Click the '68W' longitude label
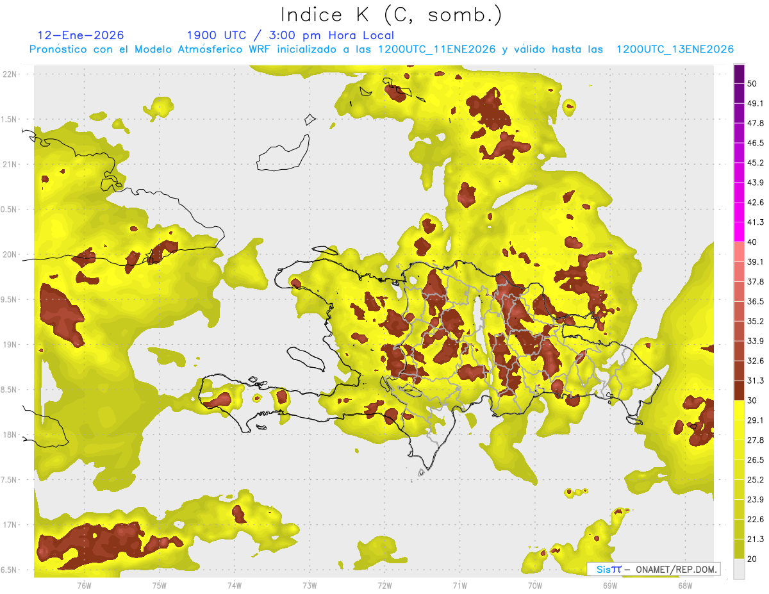Viewport: 769px width, 594px height. (x=685, y=586)
